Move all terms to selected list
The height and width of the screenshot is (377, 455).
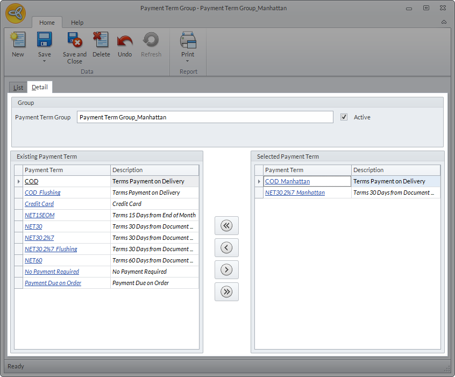(x=226, y=292)
